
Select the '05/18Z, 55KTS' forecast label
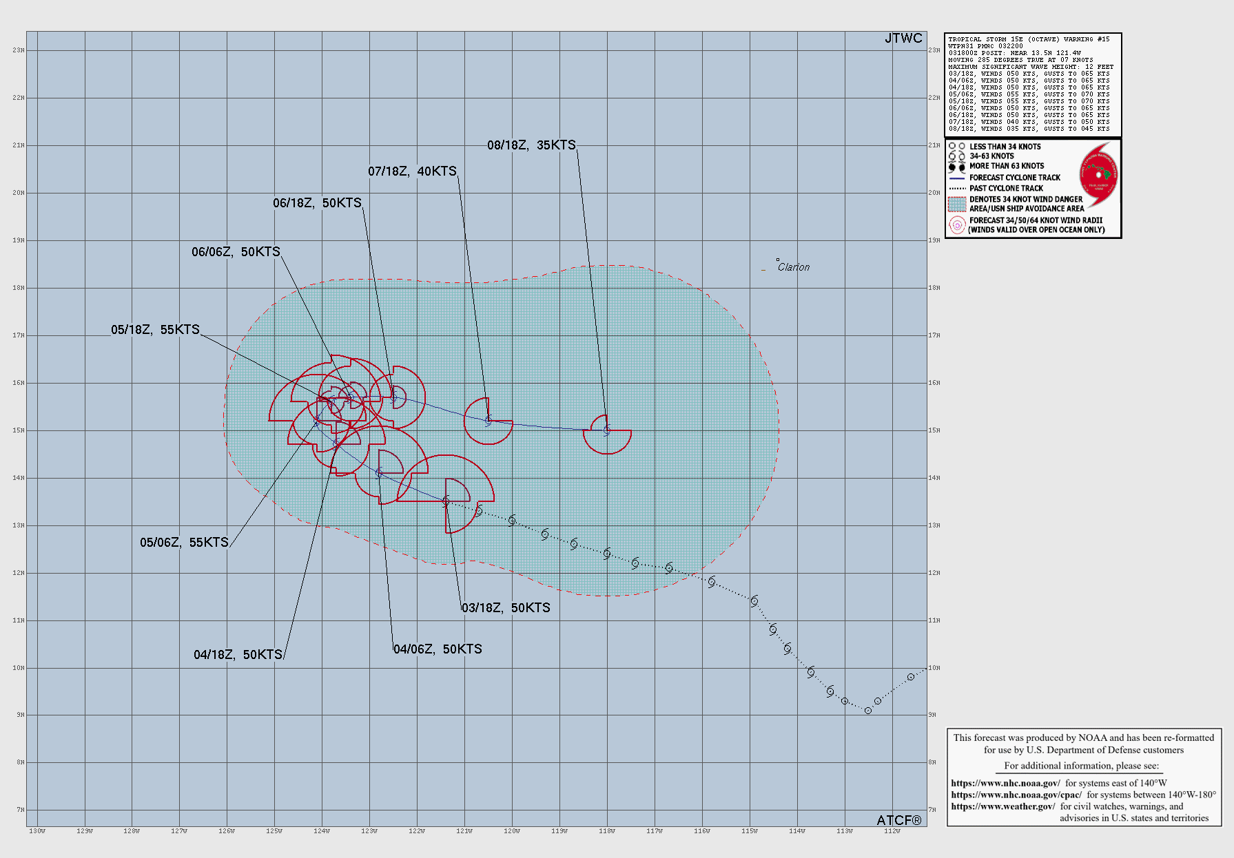click(x=155, y=330)
